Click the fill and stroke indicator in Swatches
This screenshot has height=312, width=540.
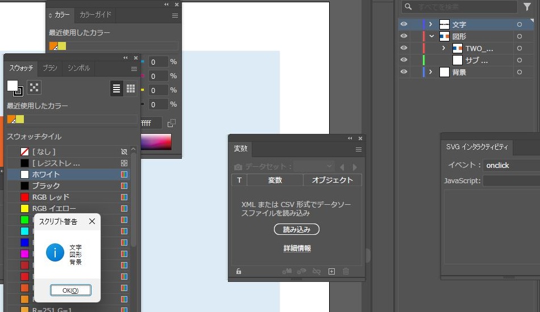click(15, 88)
